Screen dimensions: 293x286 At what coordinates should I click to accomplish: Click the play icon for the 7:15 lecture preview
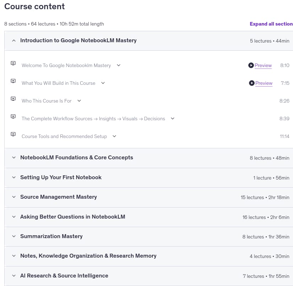click(x=252, y=83)
